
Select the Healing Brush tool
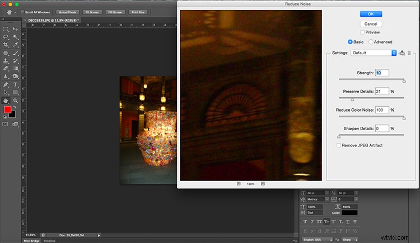click(x=6, y=53)
